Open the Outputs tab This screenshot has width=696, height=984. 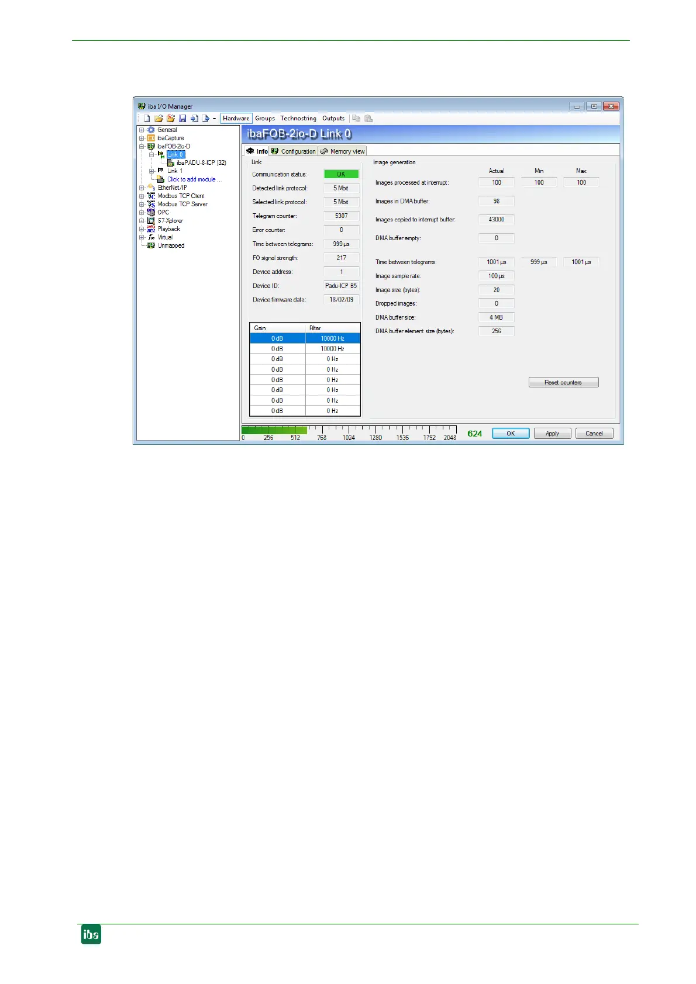coord(333,118)
